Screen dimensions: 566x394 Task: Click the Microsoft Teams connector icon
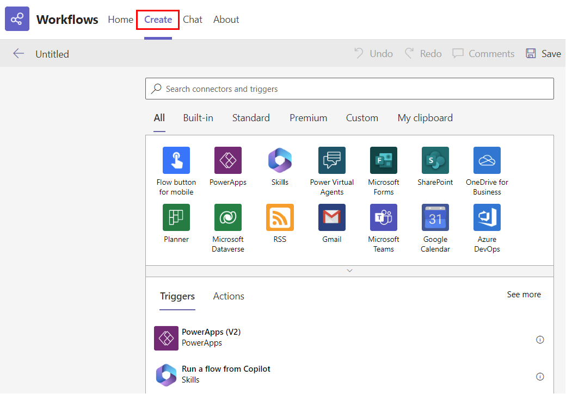[383, 217]
